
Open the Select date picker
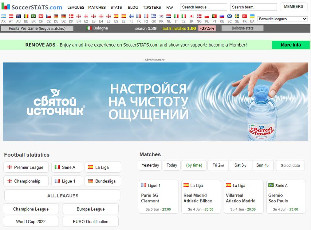coord(290,165)
